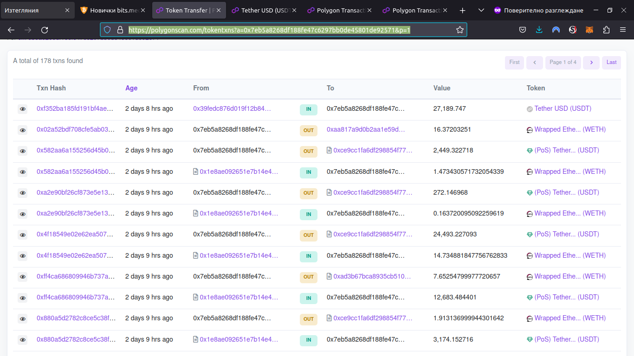The height and width of the screenshot is (356, 634).
Task: Open the tracking protection shield
Action: (x=107, y=30)
